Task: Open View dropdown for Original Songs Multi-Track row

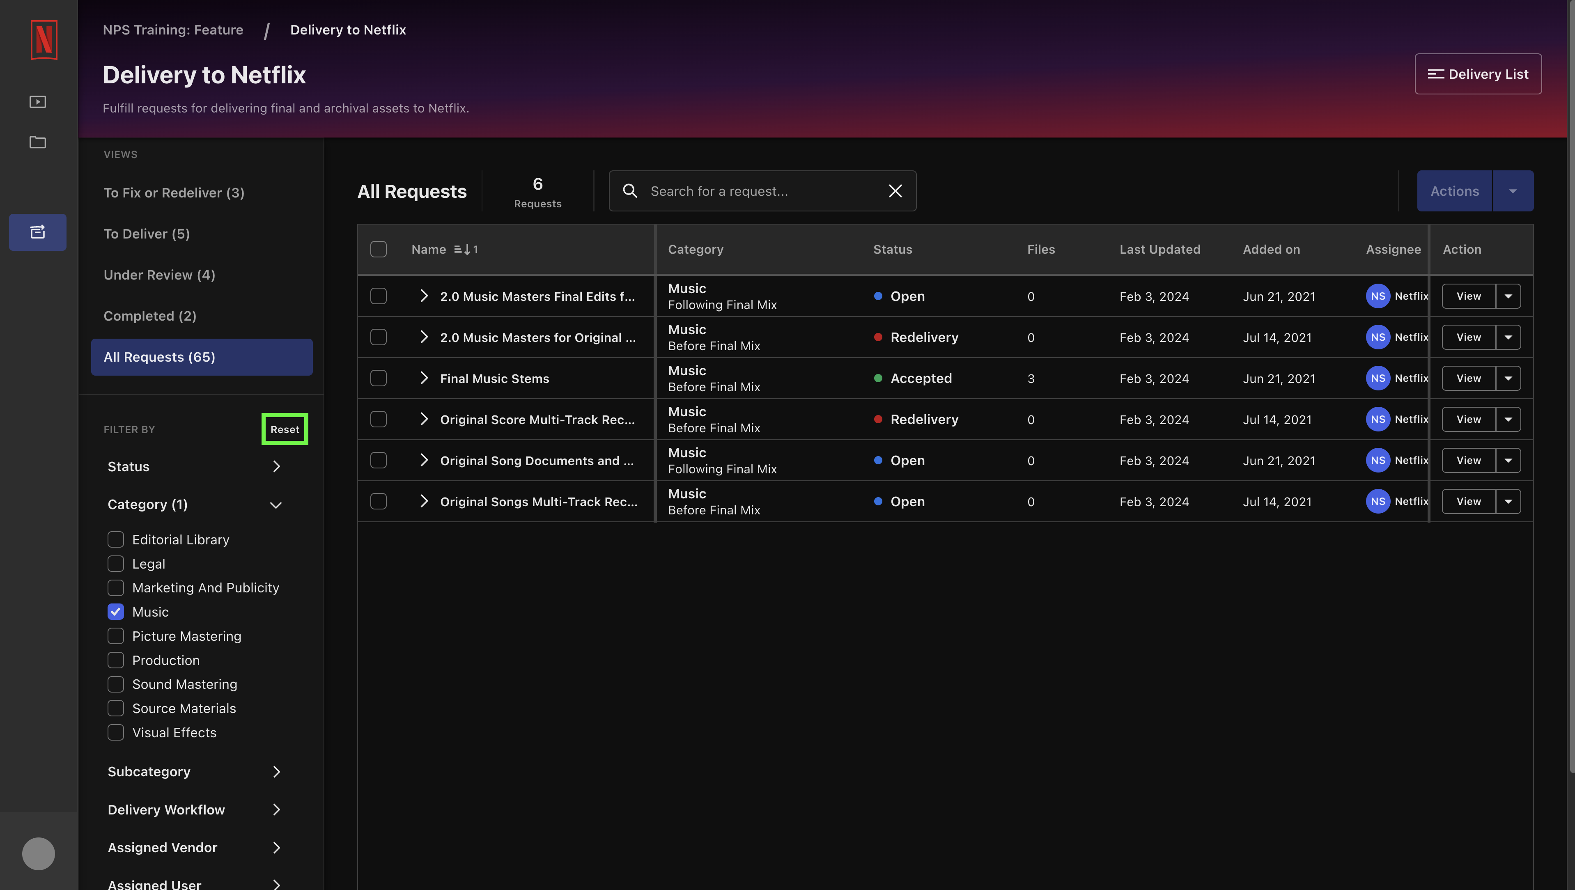Action: point(1508,501)
